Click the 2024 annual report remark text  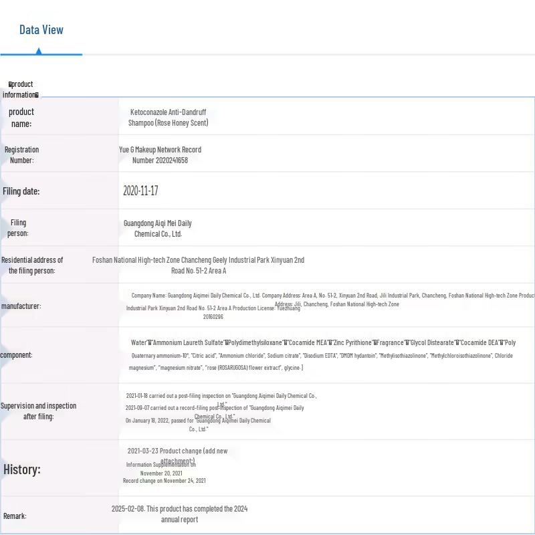(x=179, y=514)
